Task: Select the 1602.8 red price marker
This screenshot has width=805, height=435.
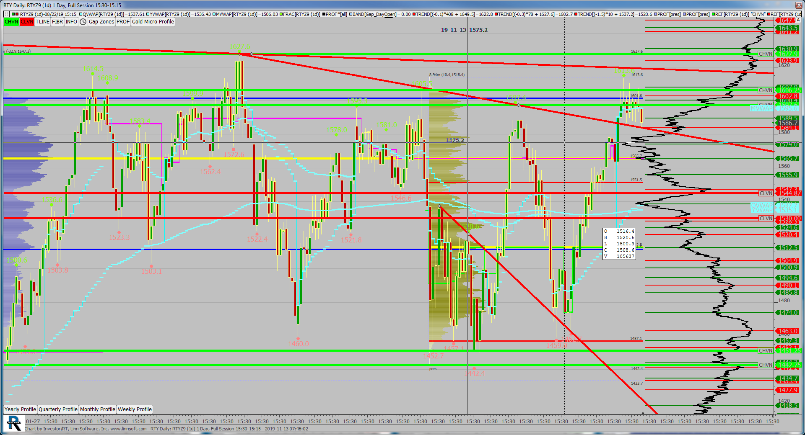Action: pos(788,96)
